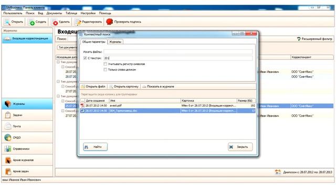Open the Помощь menu
336x189 pixels.
pos(105,13)
